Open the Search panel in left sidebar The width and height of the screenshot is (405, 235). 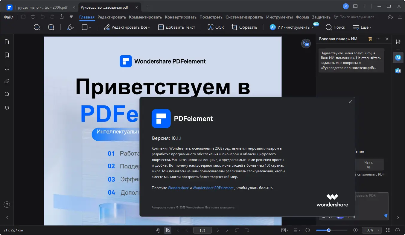[x=7, y=94]
